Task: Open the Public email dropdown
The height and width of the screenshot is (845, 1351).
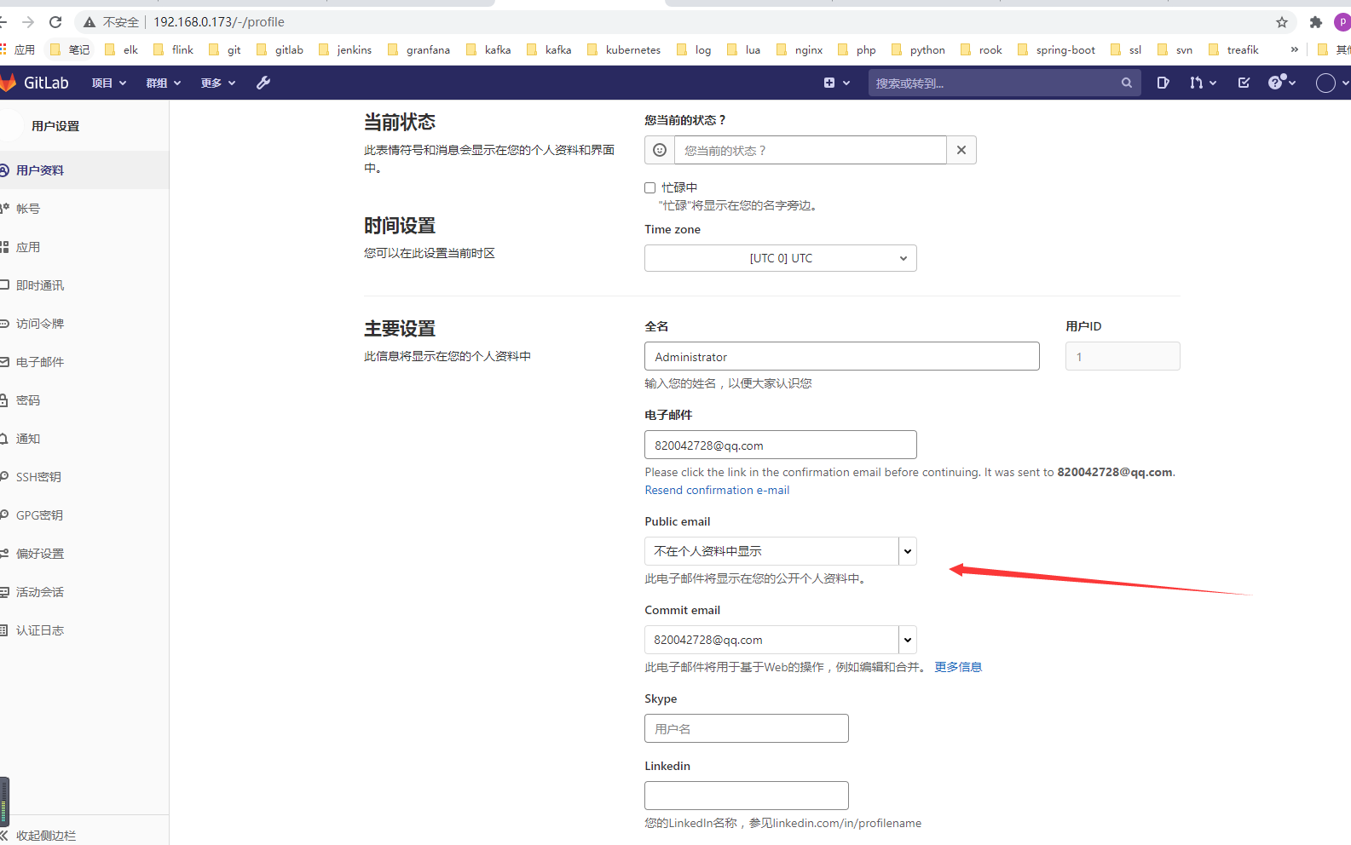Action: [x=781, y=551]
